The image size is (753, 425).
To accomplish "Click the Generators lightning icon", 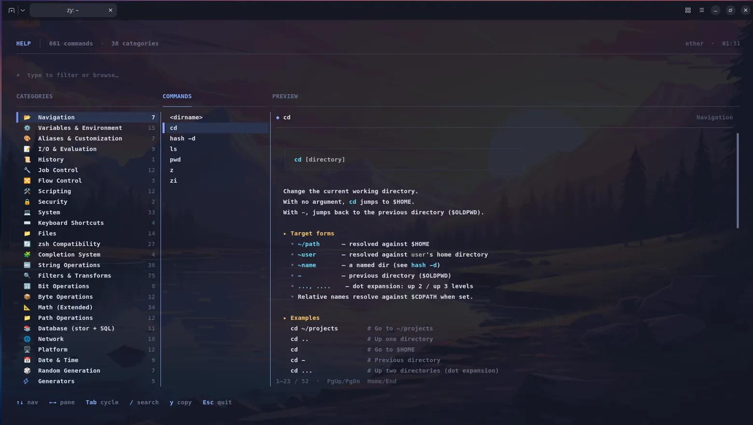I will [x=27, y=382].
